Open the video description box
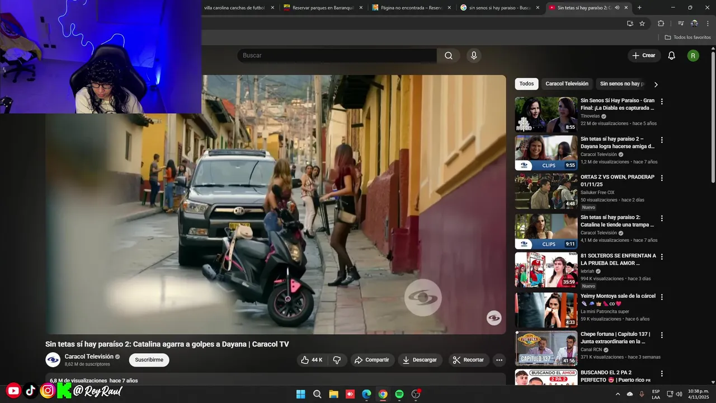The image size is (716, 403). coord(275,379)
